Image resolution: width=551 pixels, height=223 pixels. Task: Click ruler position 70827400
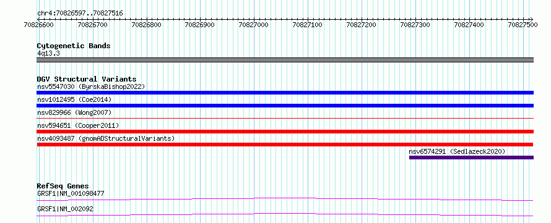469,25
